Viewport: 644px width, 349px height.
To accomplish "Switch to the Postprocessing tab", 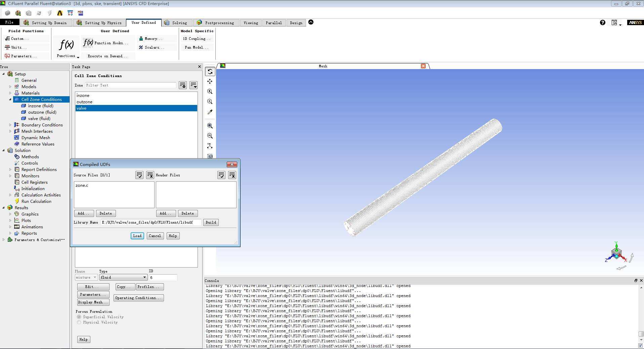I will click(x=216, y=22).
